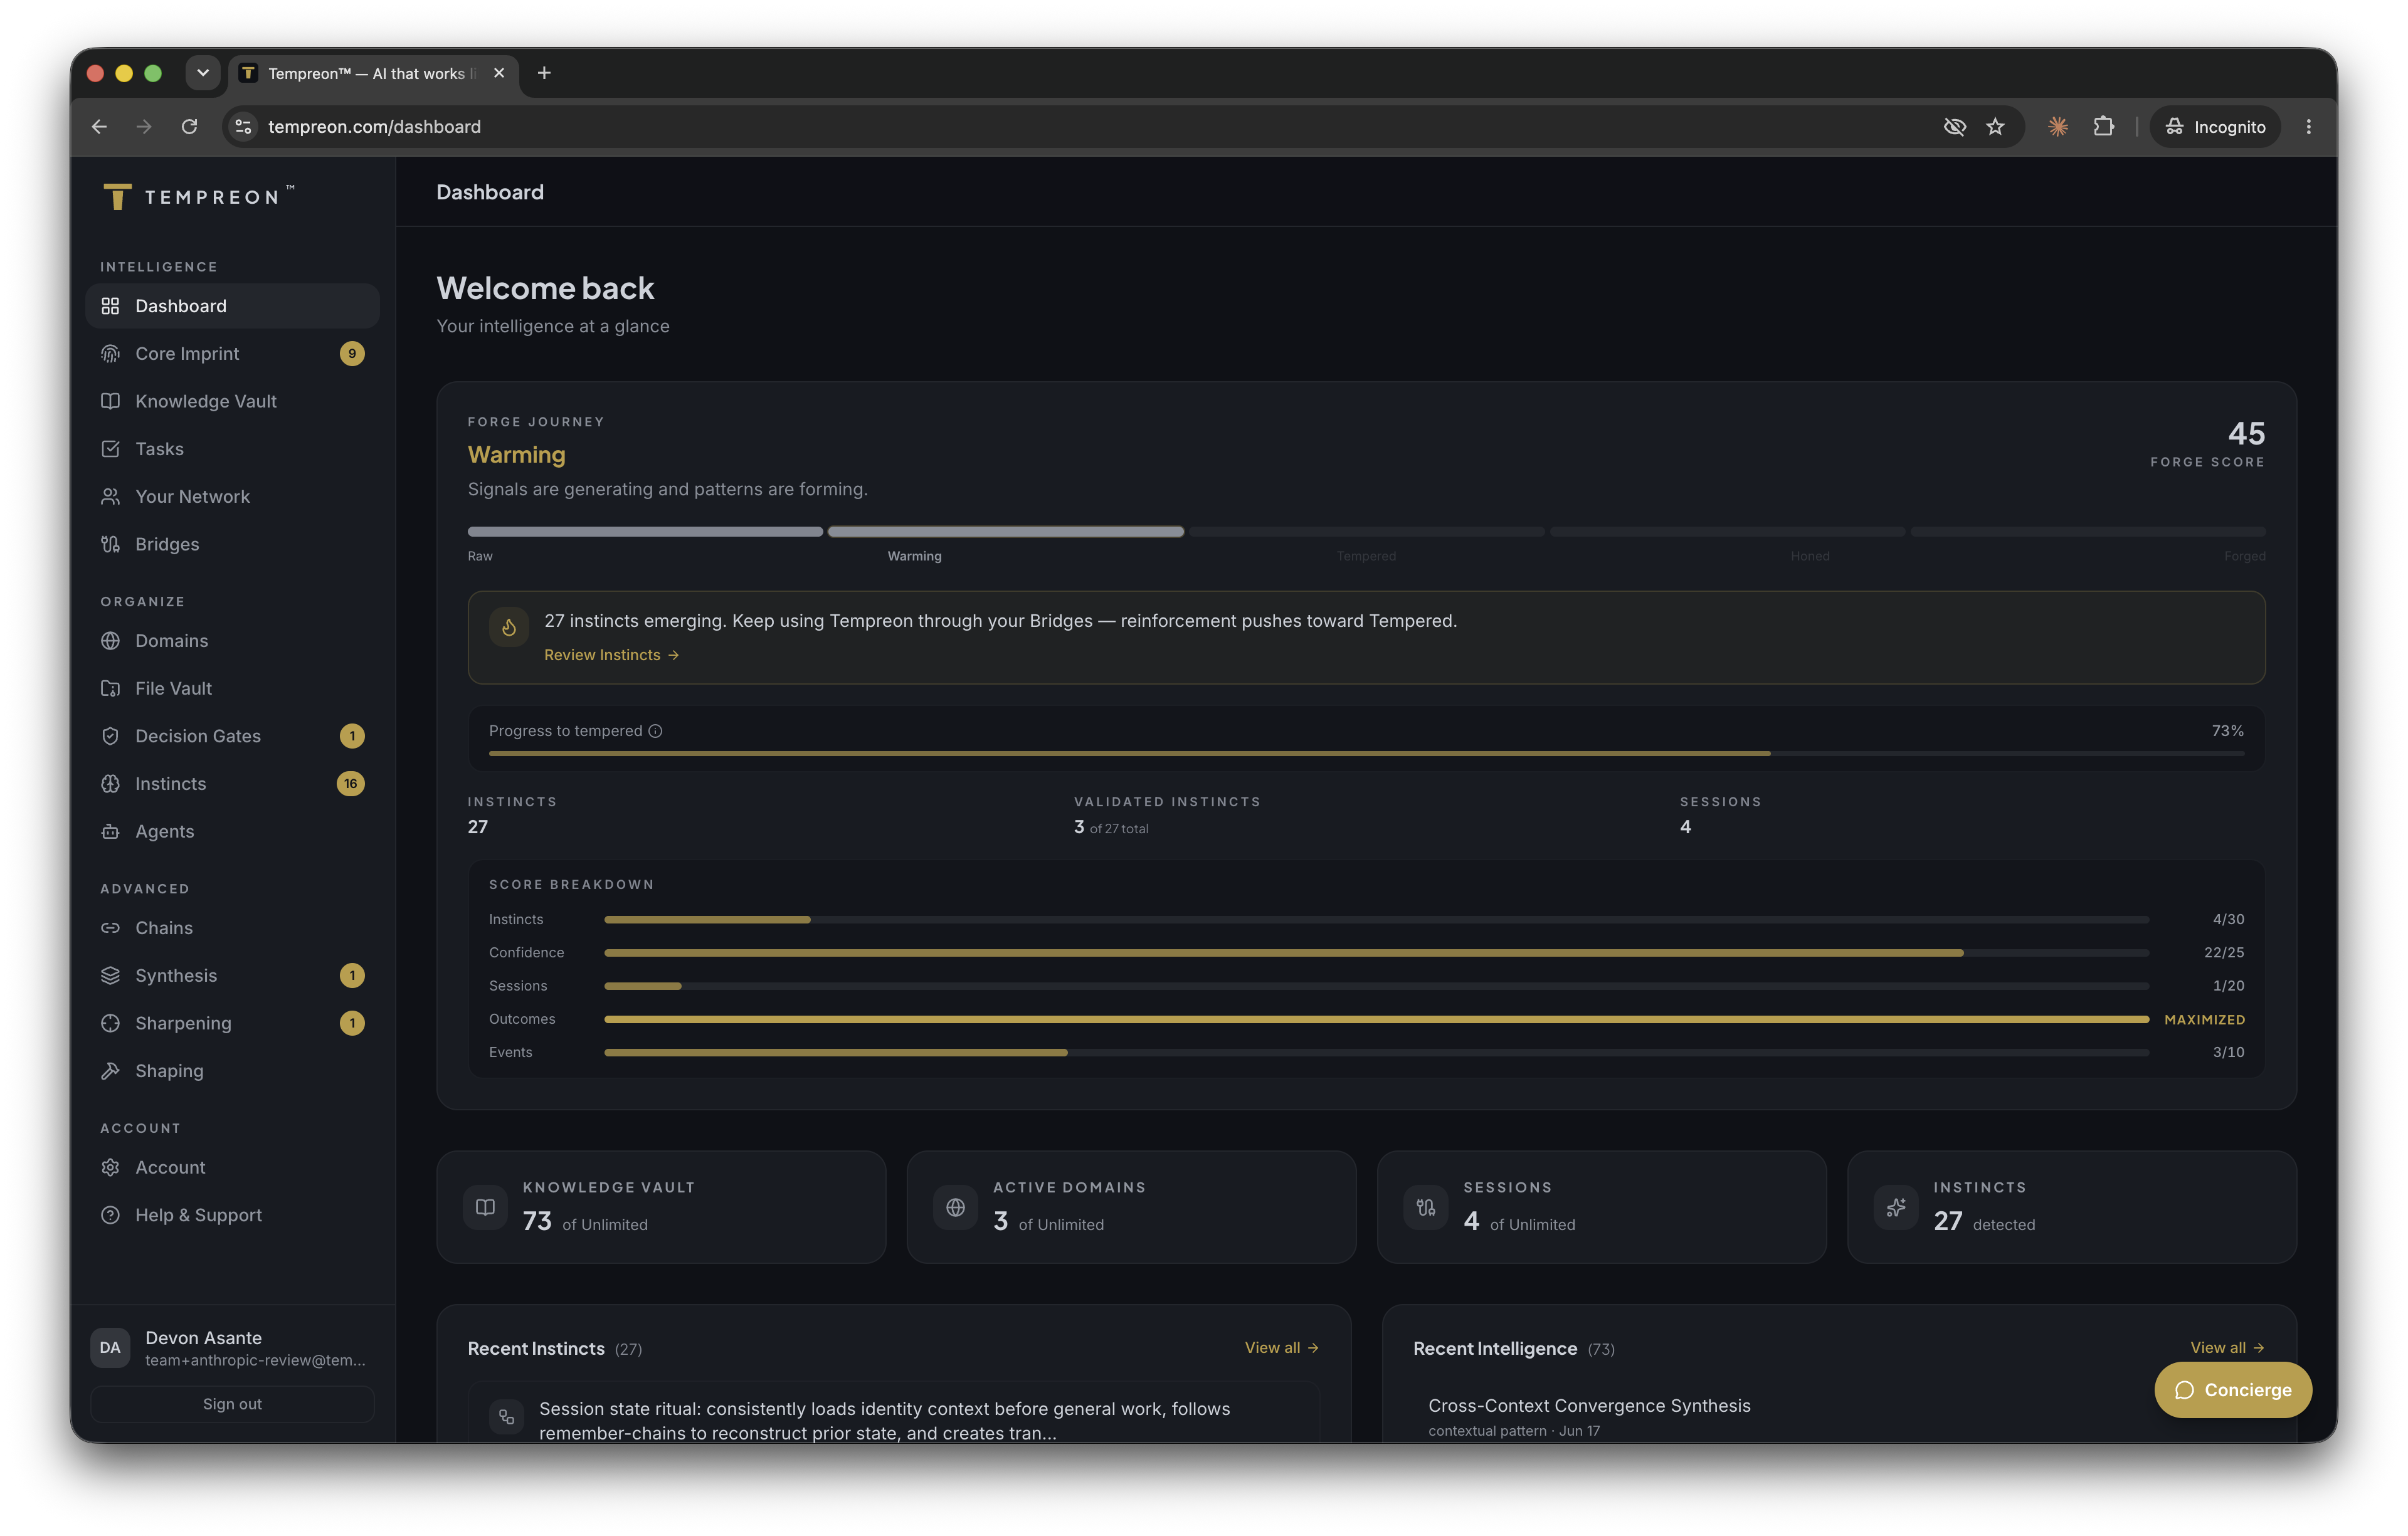This screenshot has height=1536, width=2408.
Task: Click View all for Recent Instincts
Action: point(1281,1348)
